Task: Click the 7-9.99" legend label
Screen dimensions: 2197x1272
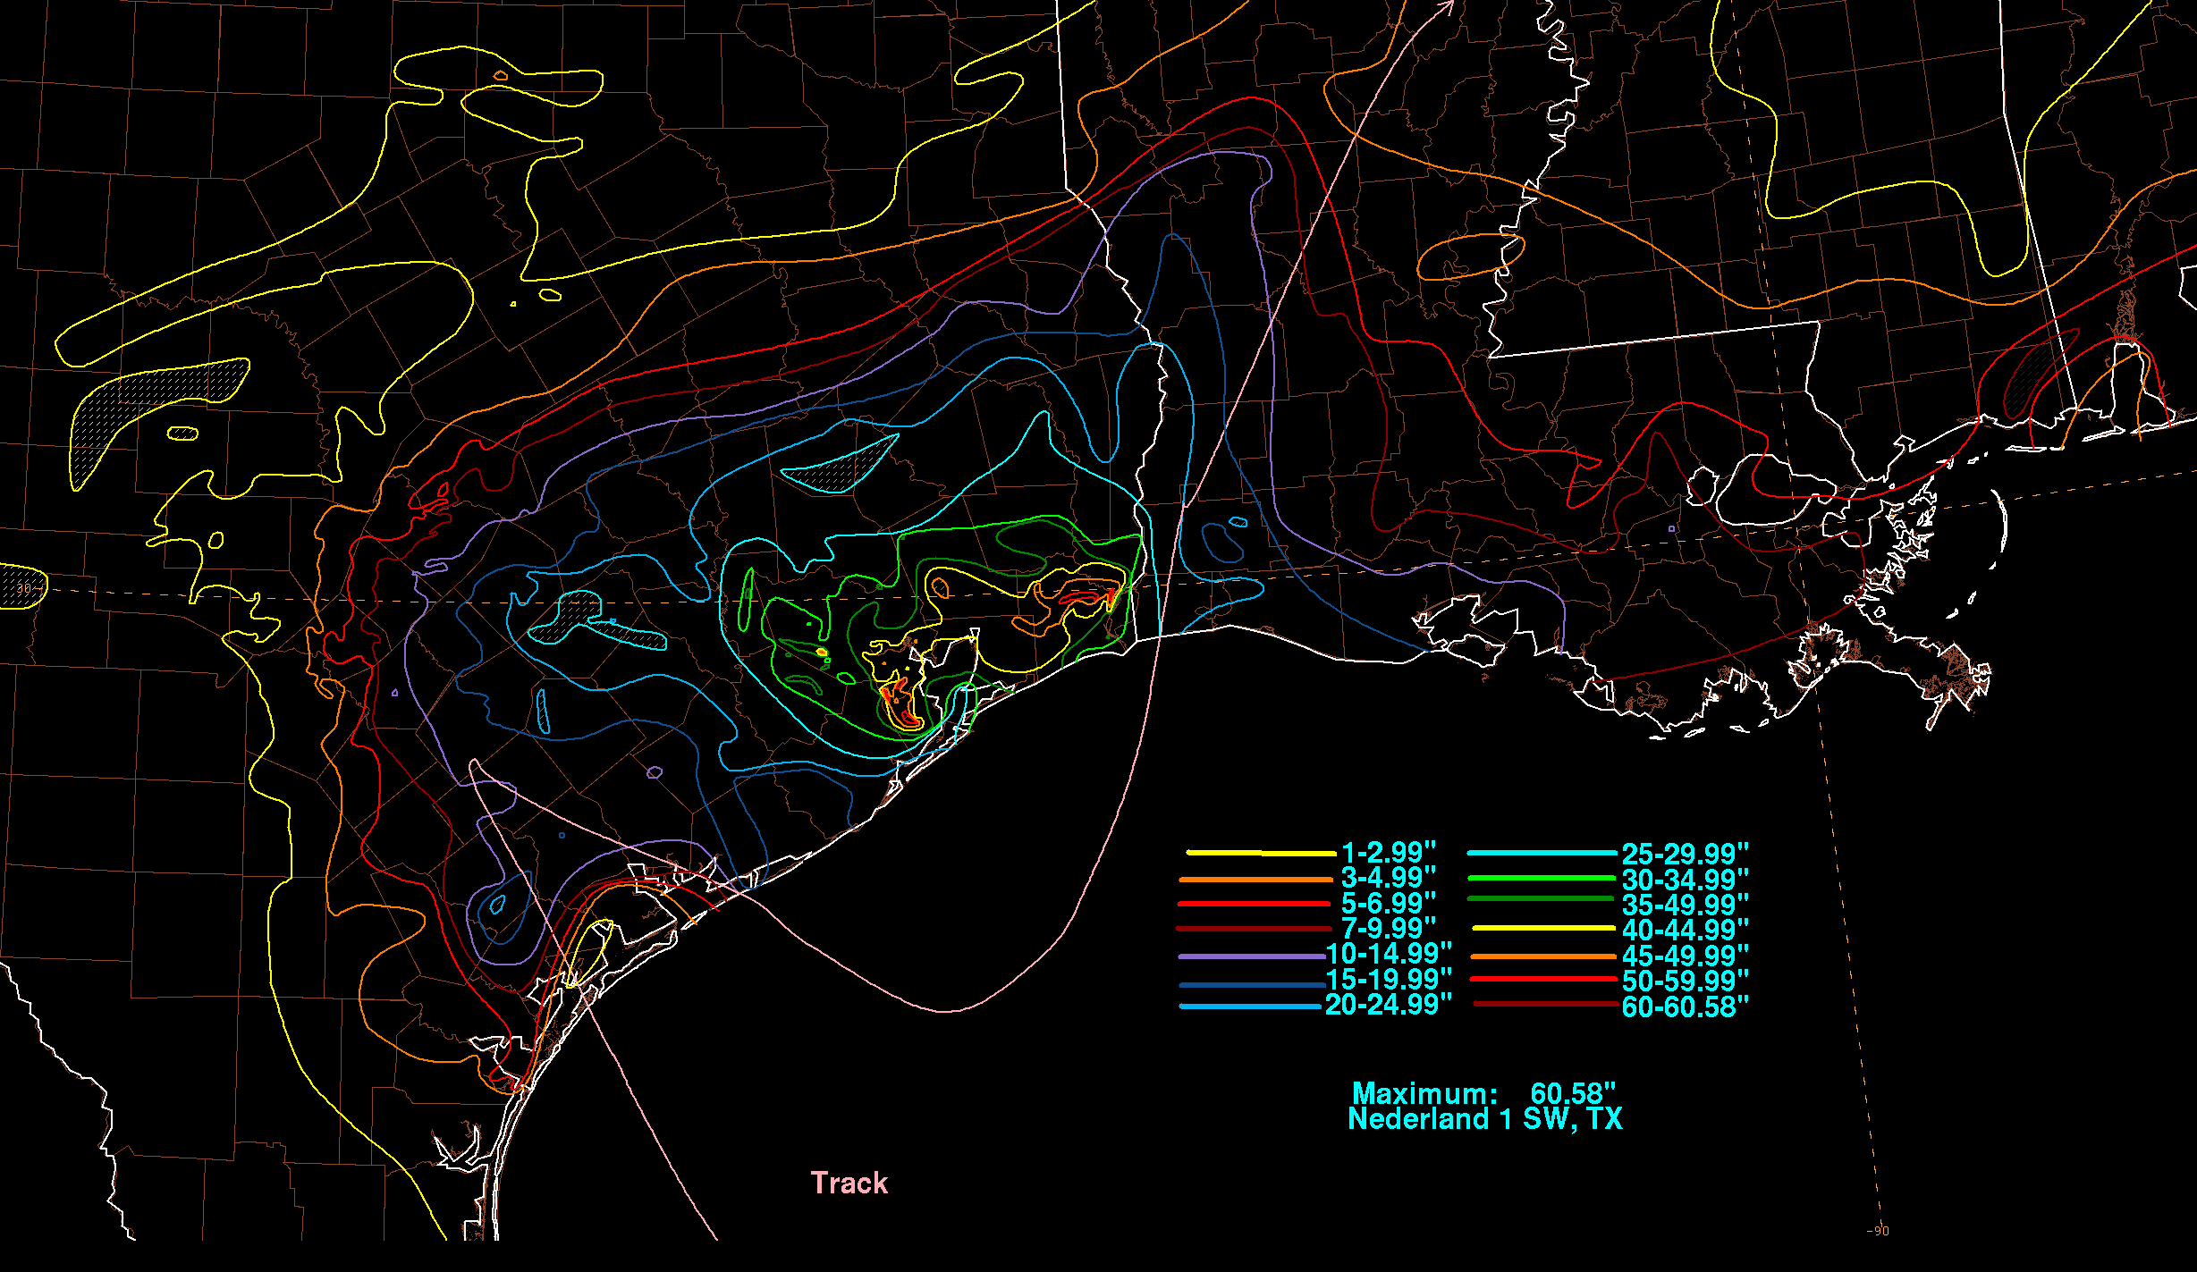Action: click(1389, 928)
